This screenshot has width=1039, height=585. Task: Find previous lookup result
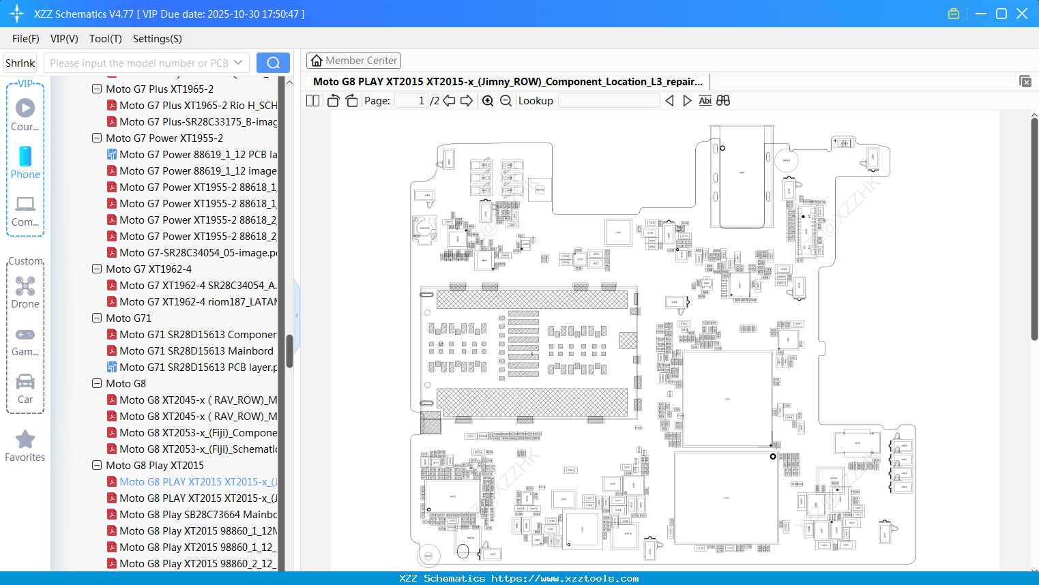point(669,101)
